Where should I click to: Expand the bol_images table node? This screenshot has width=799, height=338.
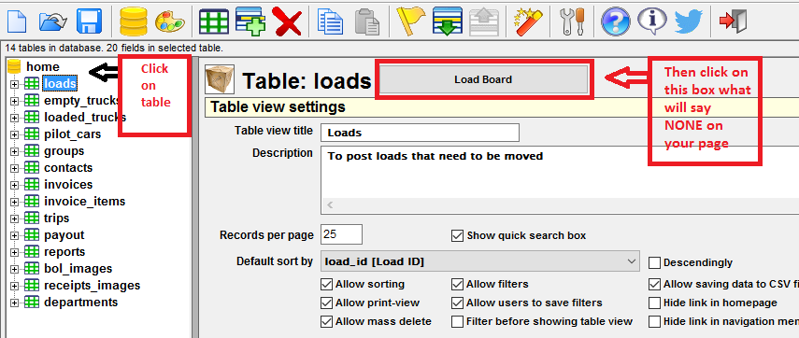14,269
